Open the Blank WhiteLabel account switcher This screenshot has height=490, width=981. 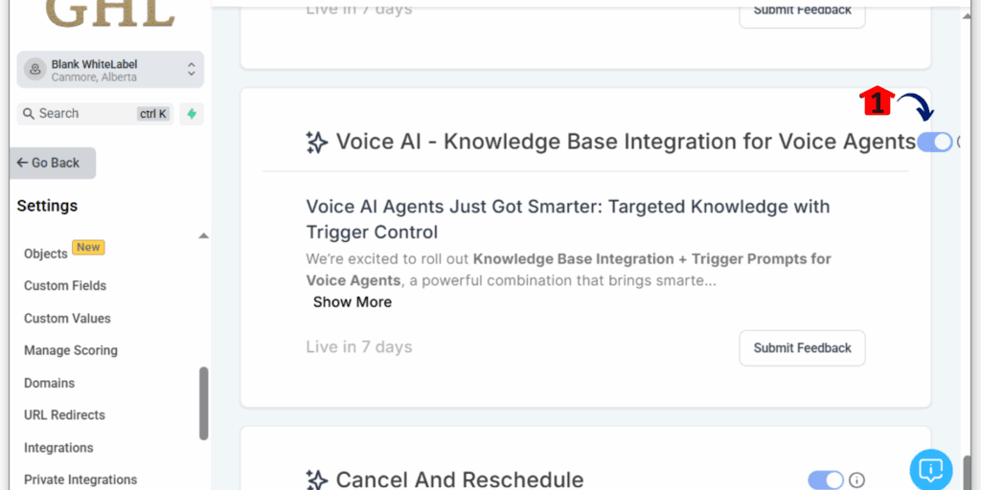click(110, 69)
